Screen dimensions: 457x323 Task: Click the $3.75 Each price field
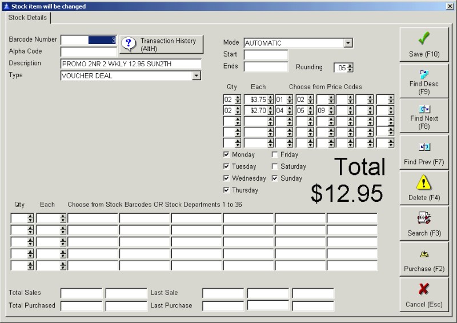tap(255, 99)
